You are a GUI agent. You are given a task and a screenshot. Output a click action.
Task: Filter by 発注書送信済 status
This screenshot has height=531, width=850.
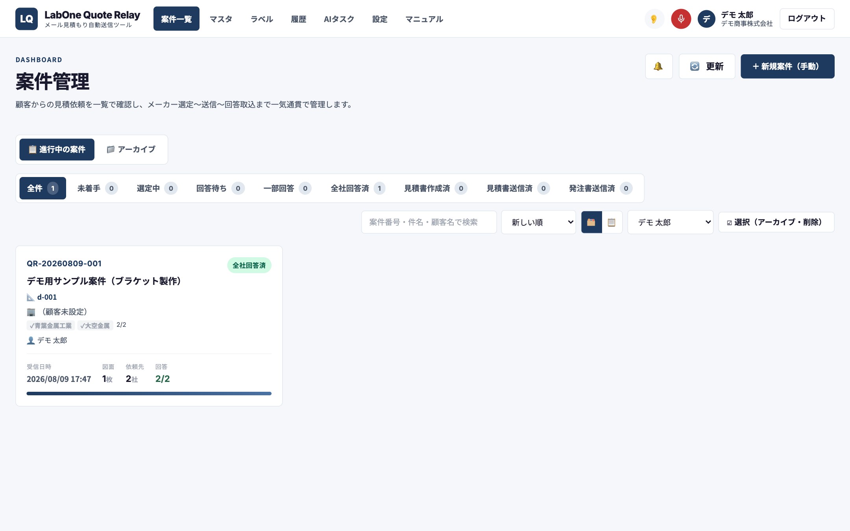pos(601,188)
